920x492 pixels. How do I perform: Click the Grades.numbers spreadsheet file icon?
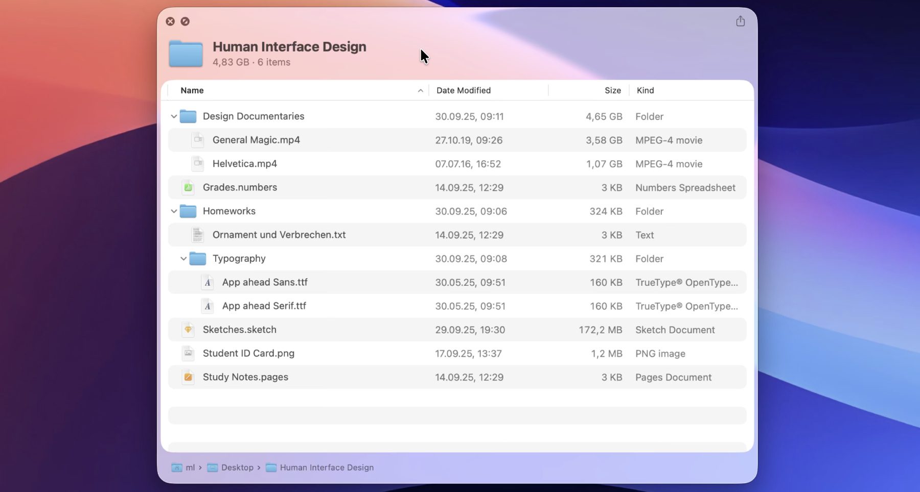click(x=188, y=187)
